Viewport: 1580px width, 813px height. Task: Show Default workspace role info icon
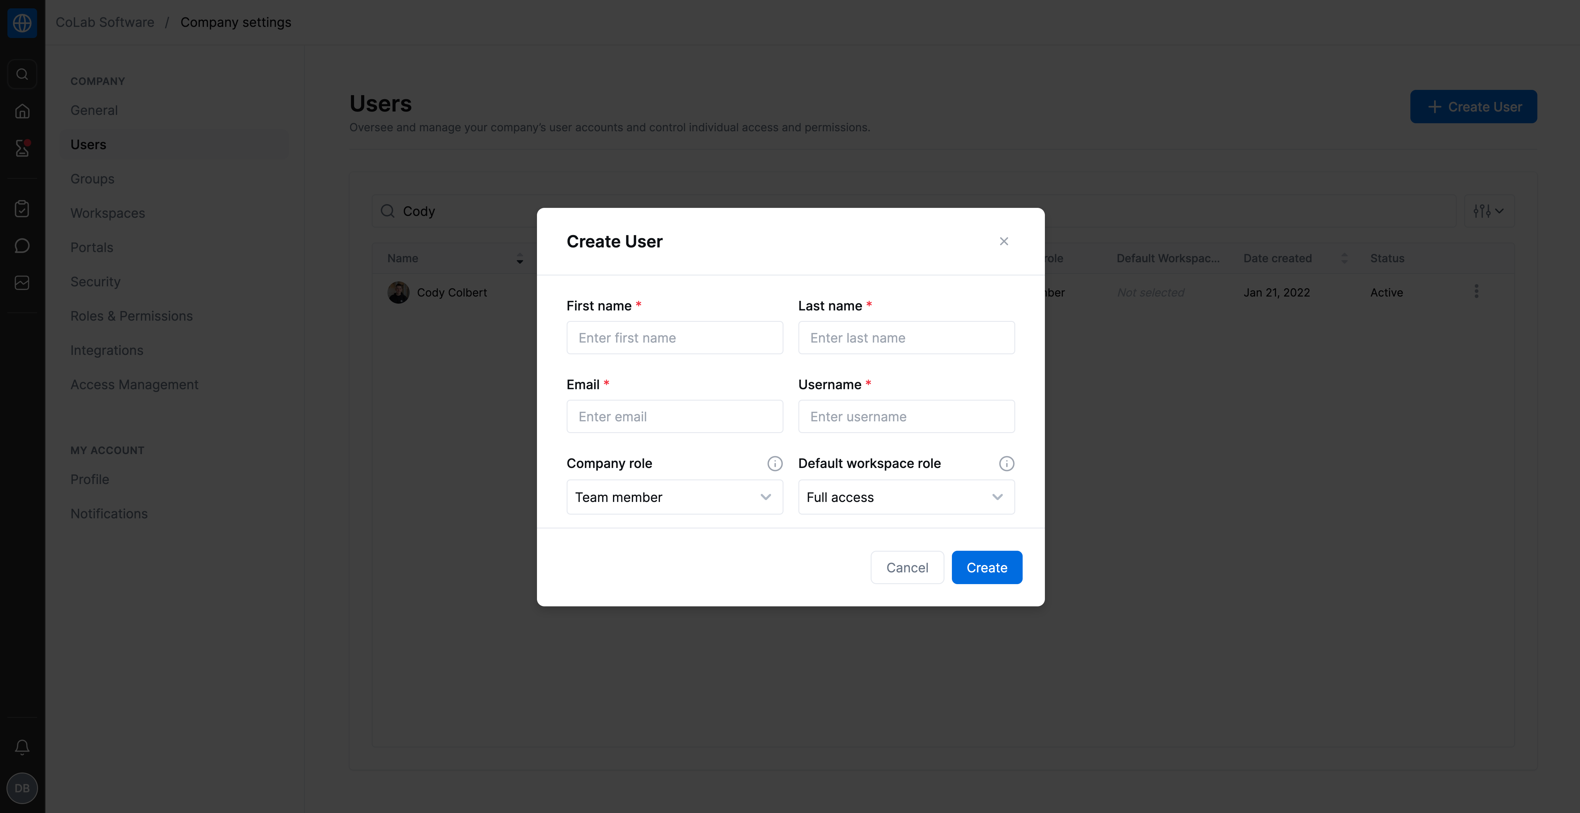coord(1007,464)
